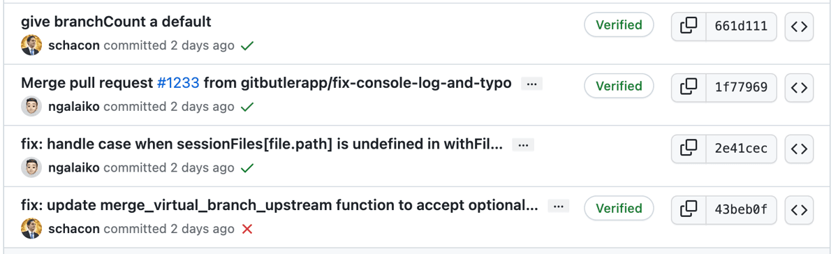Click the Verified badge on commit 661d111
This screenshot has width=838, height=254.
[619, 25]
